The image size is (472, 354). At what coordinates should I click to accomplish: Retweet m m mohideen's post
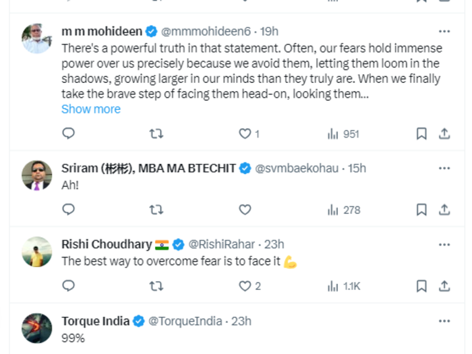coord(156,134)
